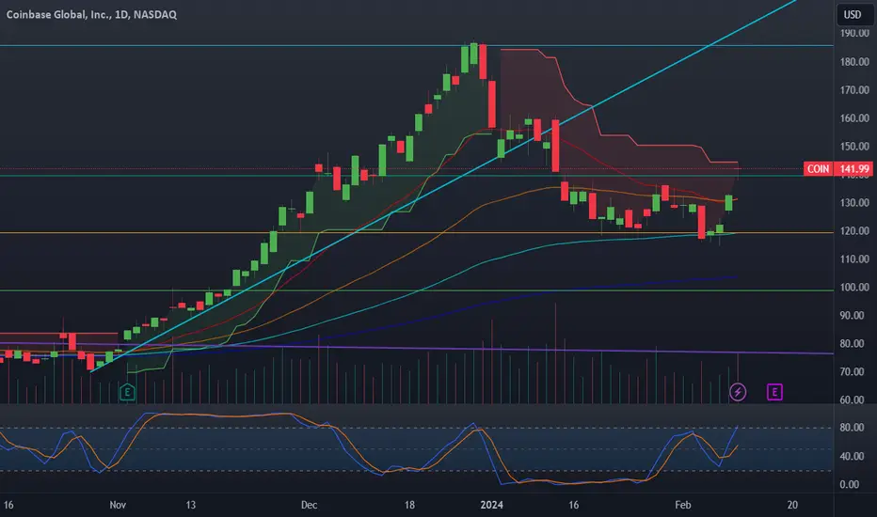
Task: Click the purple lightning bolt event icon
Action: click(738, 392)
